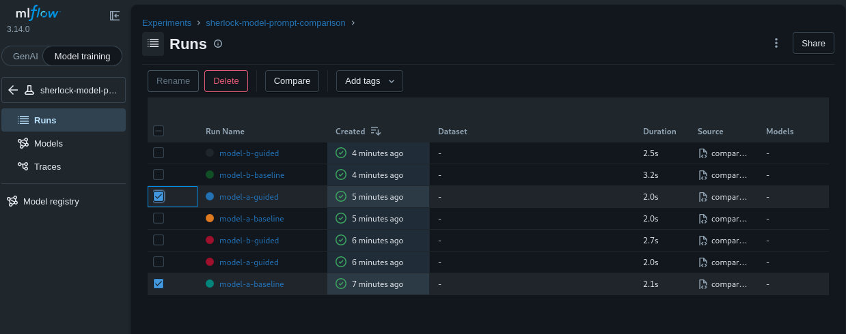Click the Dataset column header
Viewport: 846px width, 334px height.
point(452,132)
